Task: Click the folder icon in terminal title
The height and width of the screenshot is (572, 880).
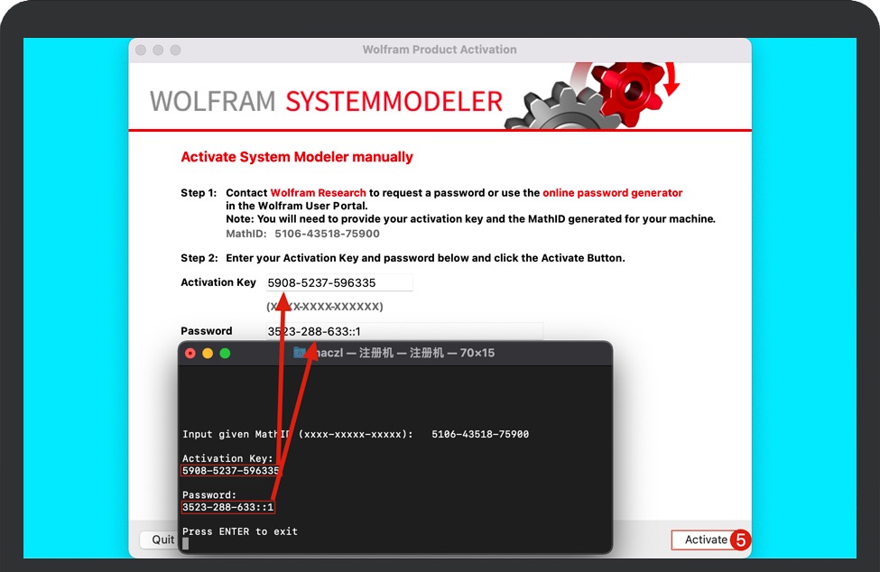Action: [300, 353]
